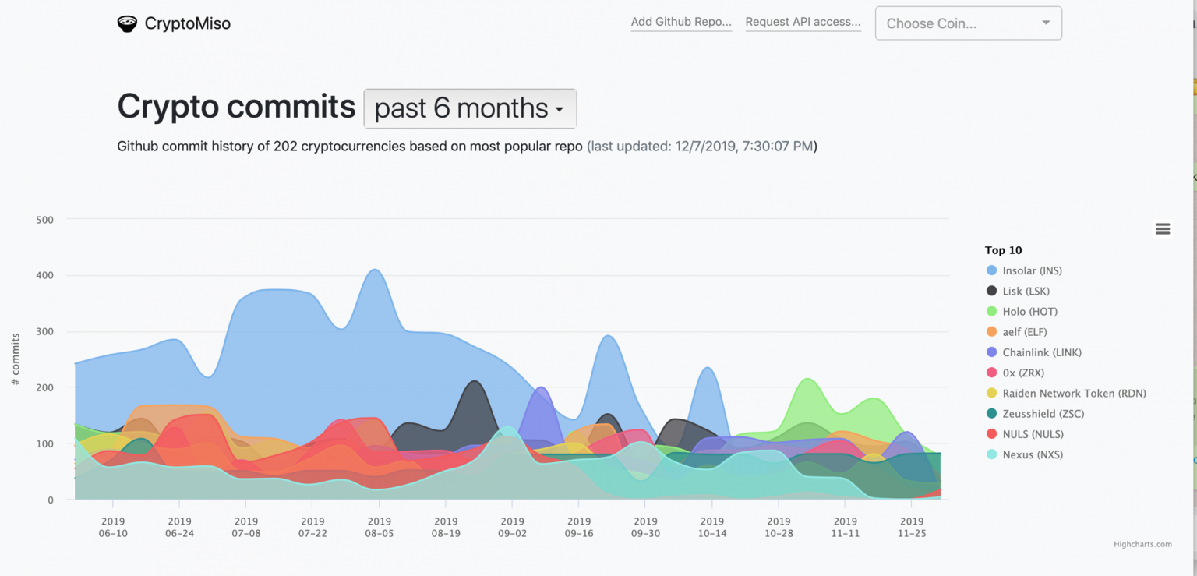Toggle the Zeusshield (ZSC) legend entry
Screen dimensions: 1197x576
(1035, 414)
